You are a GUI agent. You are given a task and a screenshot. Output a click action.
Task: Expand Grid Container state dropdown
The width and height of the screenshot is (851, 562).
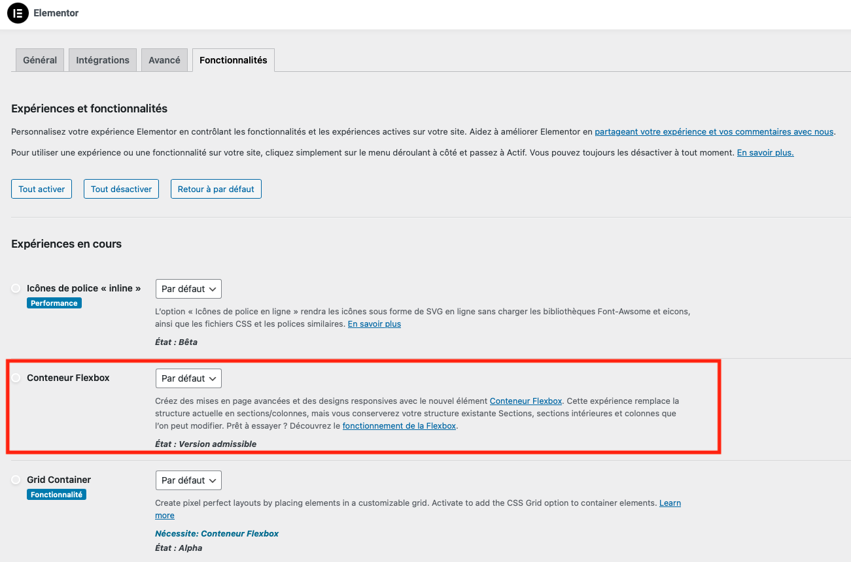[188, 480]
